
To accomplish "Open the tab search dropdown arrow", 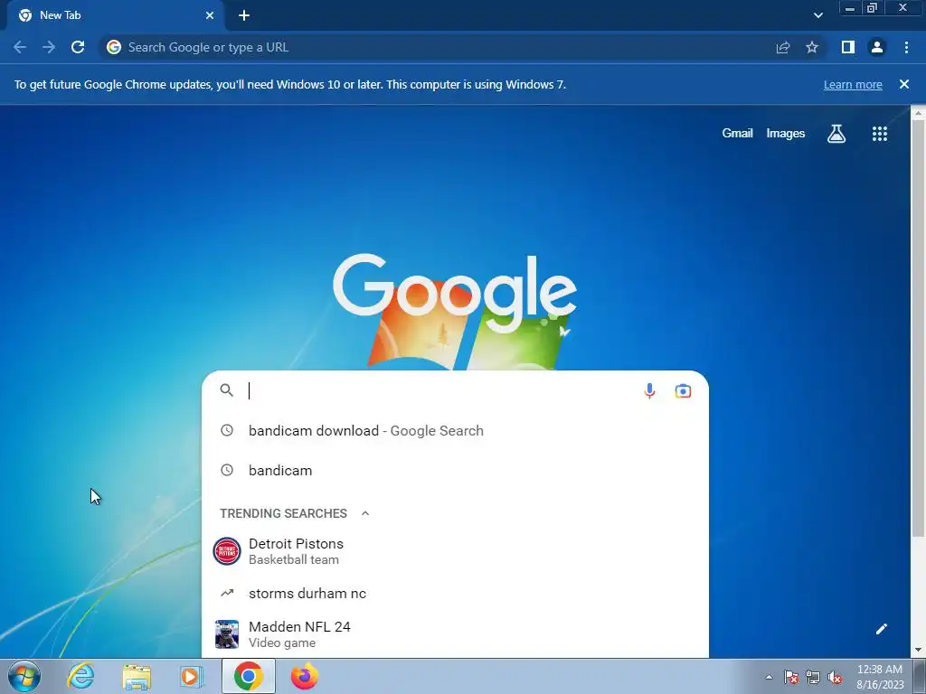I will [817, 15].
